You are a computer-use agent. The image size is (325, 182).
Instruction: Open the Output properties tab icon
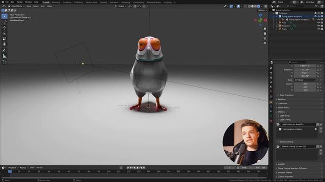click(271, 78)
